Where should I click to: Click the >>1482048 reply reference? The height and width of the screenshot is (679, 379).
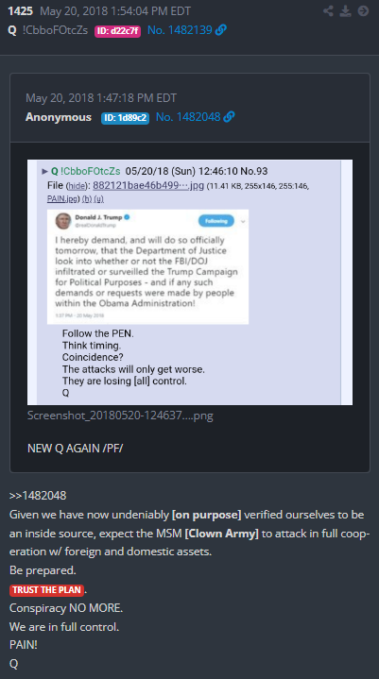point(38,496)
